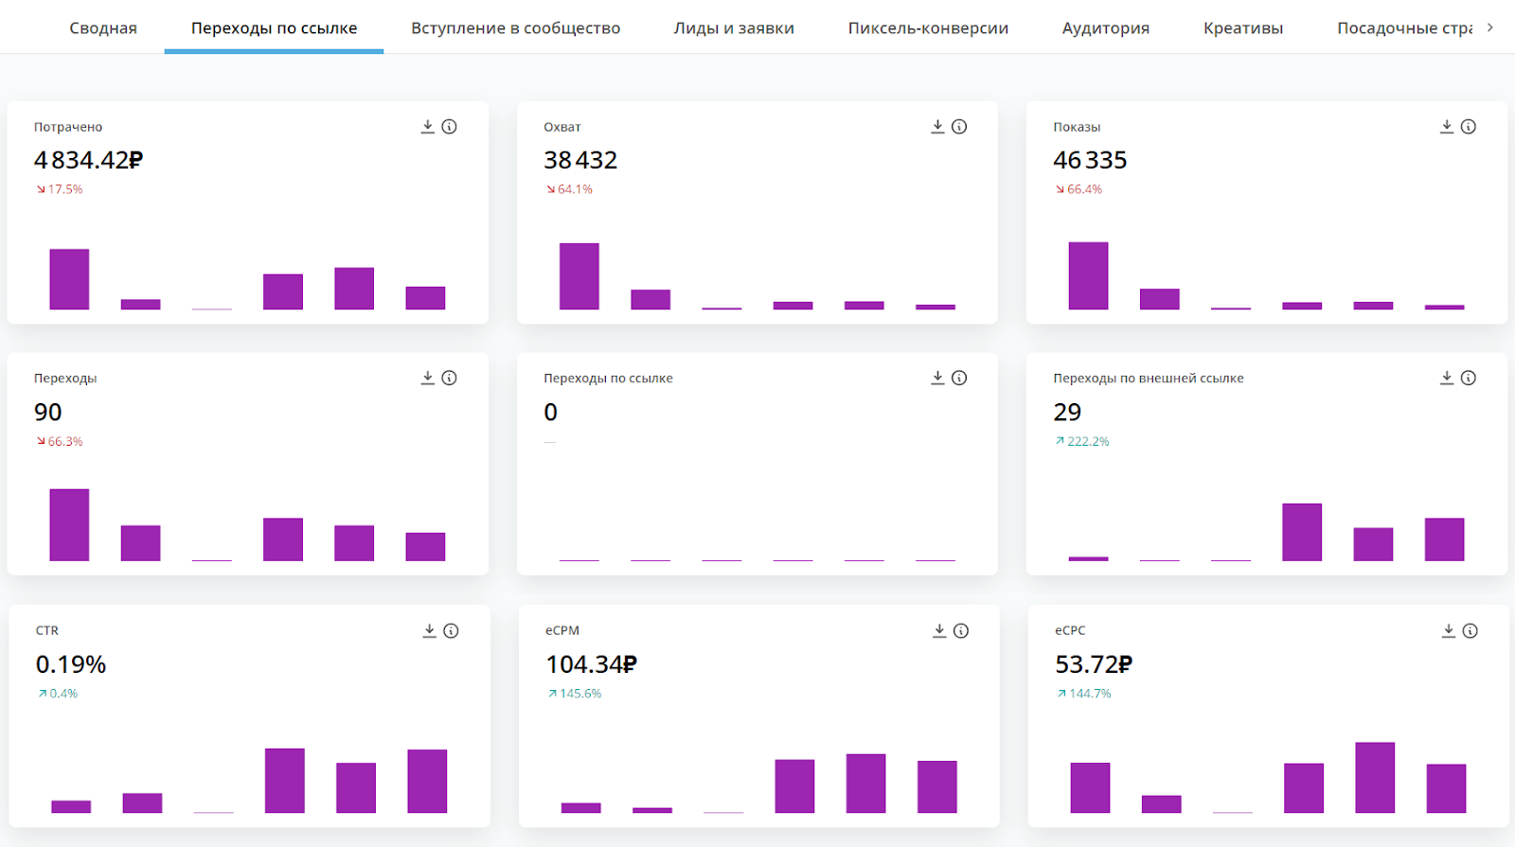The width and height of the screenshot is (1515, 847).
Task: Click the tallest first bar in Потрачено chart
Action: pyautogui.click(x=69, y=279)
